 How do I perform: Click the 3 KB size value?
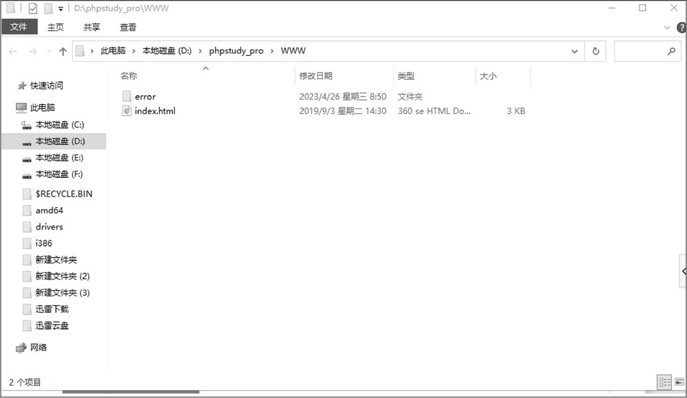pyautogui.click(x=516, y=111)
